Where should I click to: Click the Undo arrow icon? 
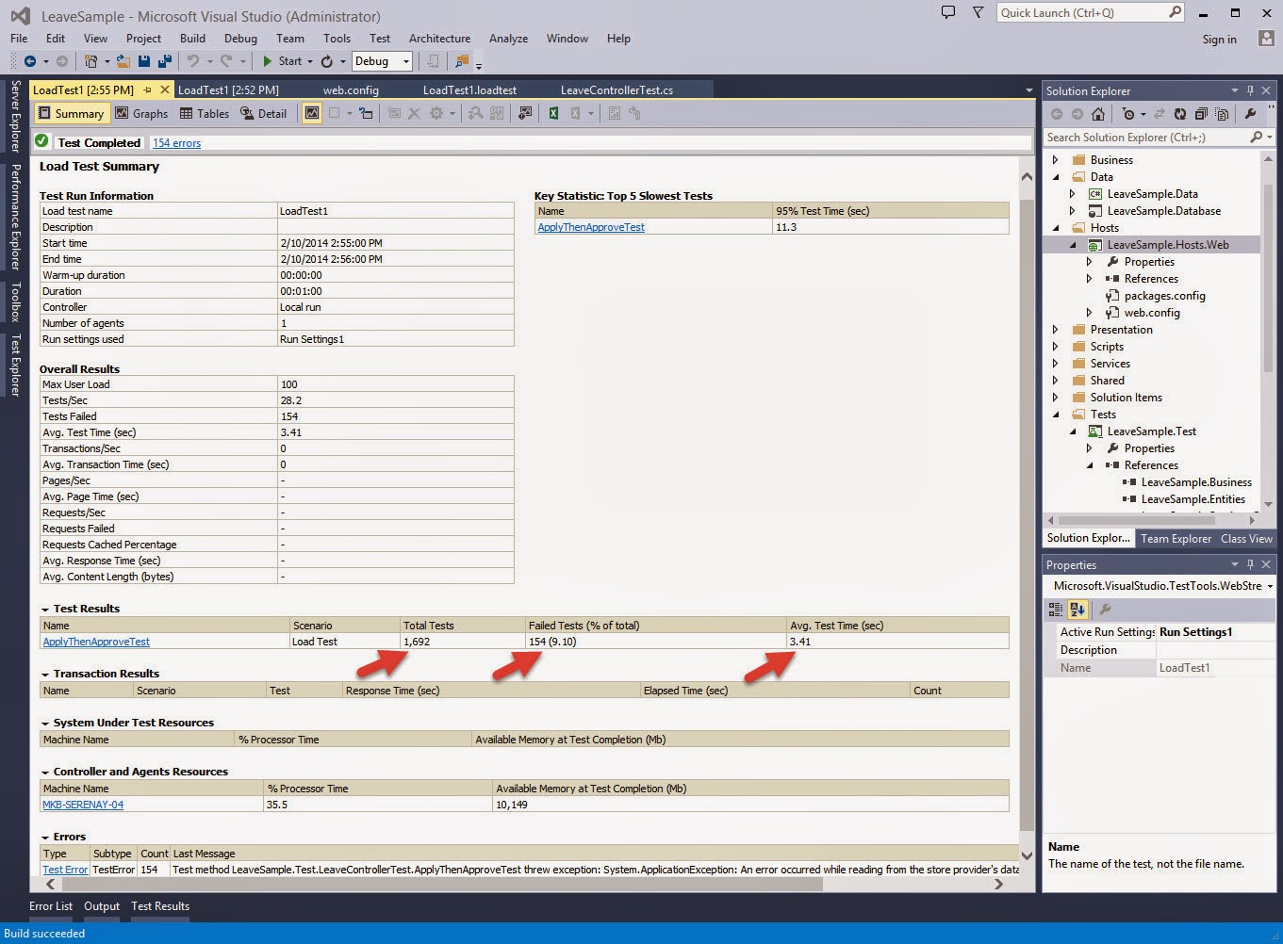click(193, 61)
